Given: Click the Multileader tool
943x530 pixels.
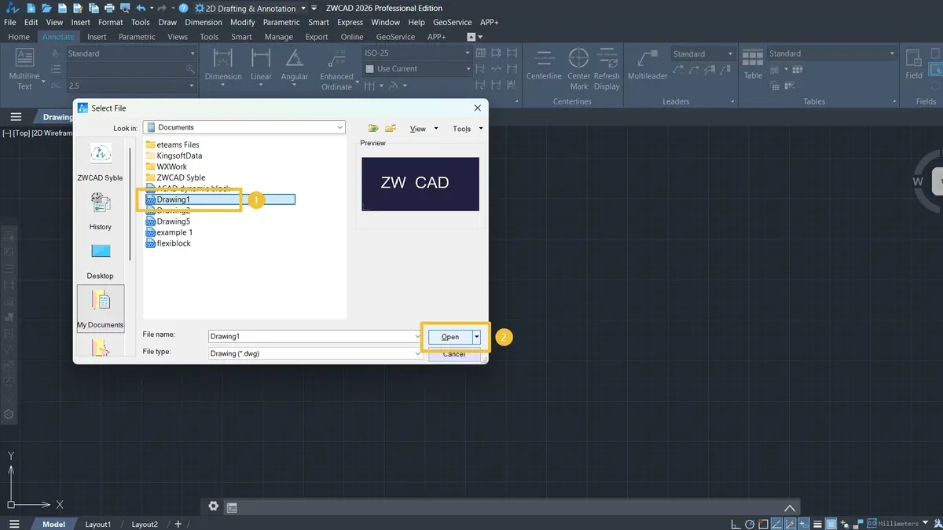Looking at the screenshot, I should (x=648, y=65).
